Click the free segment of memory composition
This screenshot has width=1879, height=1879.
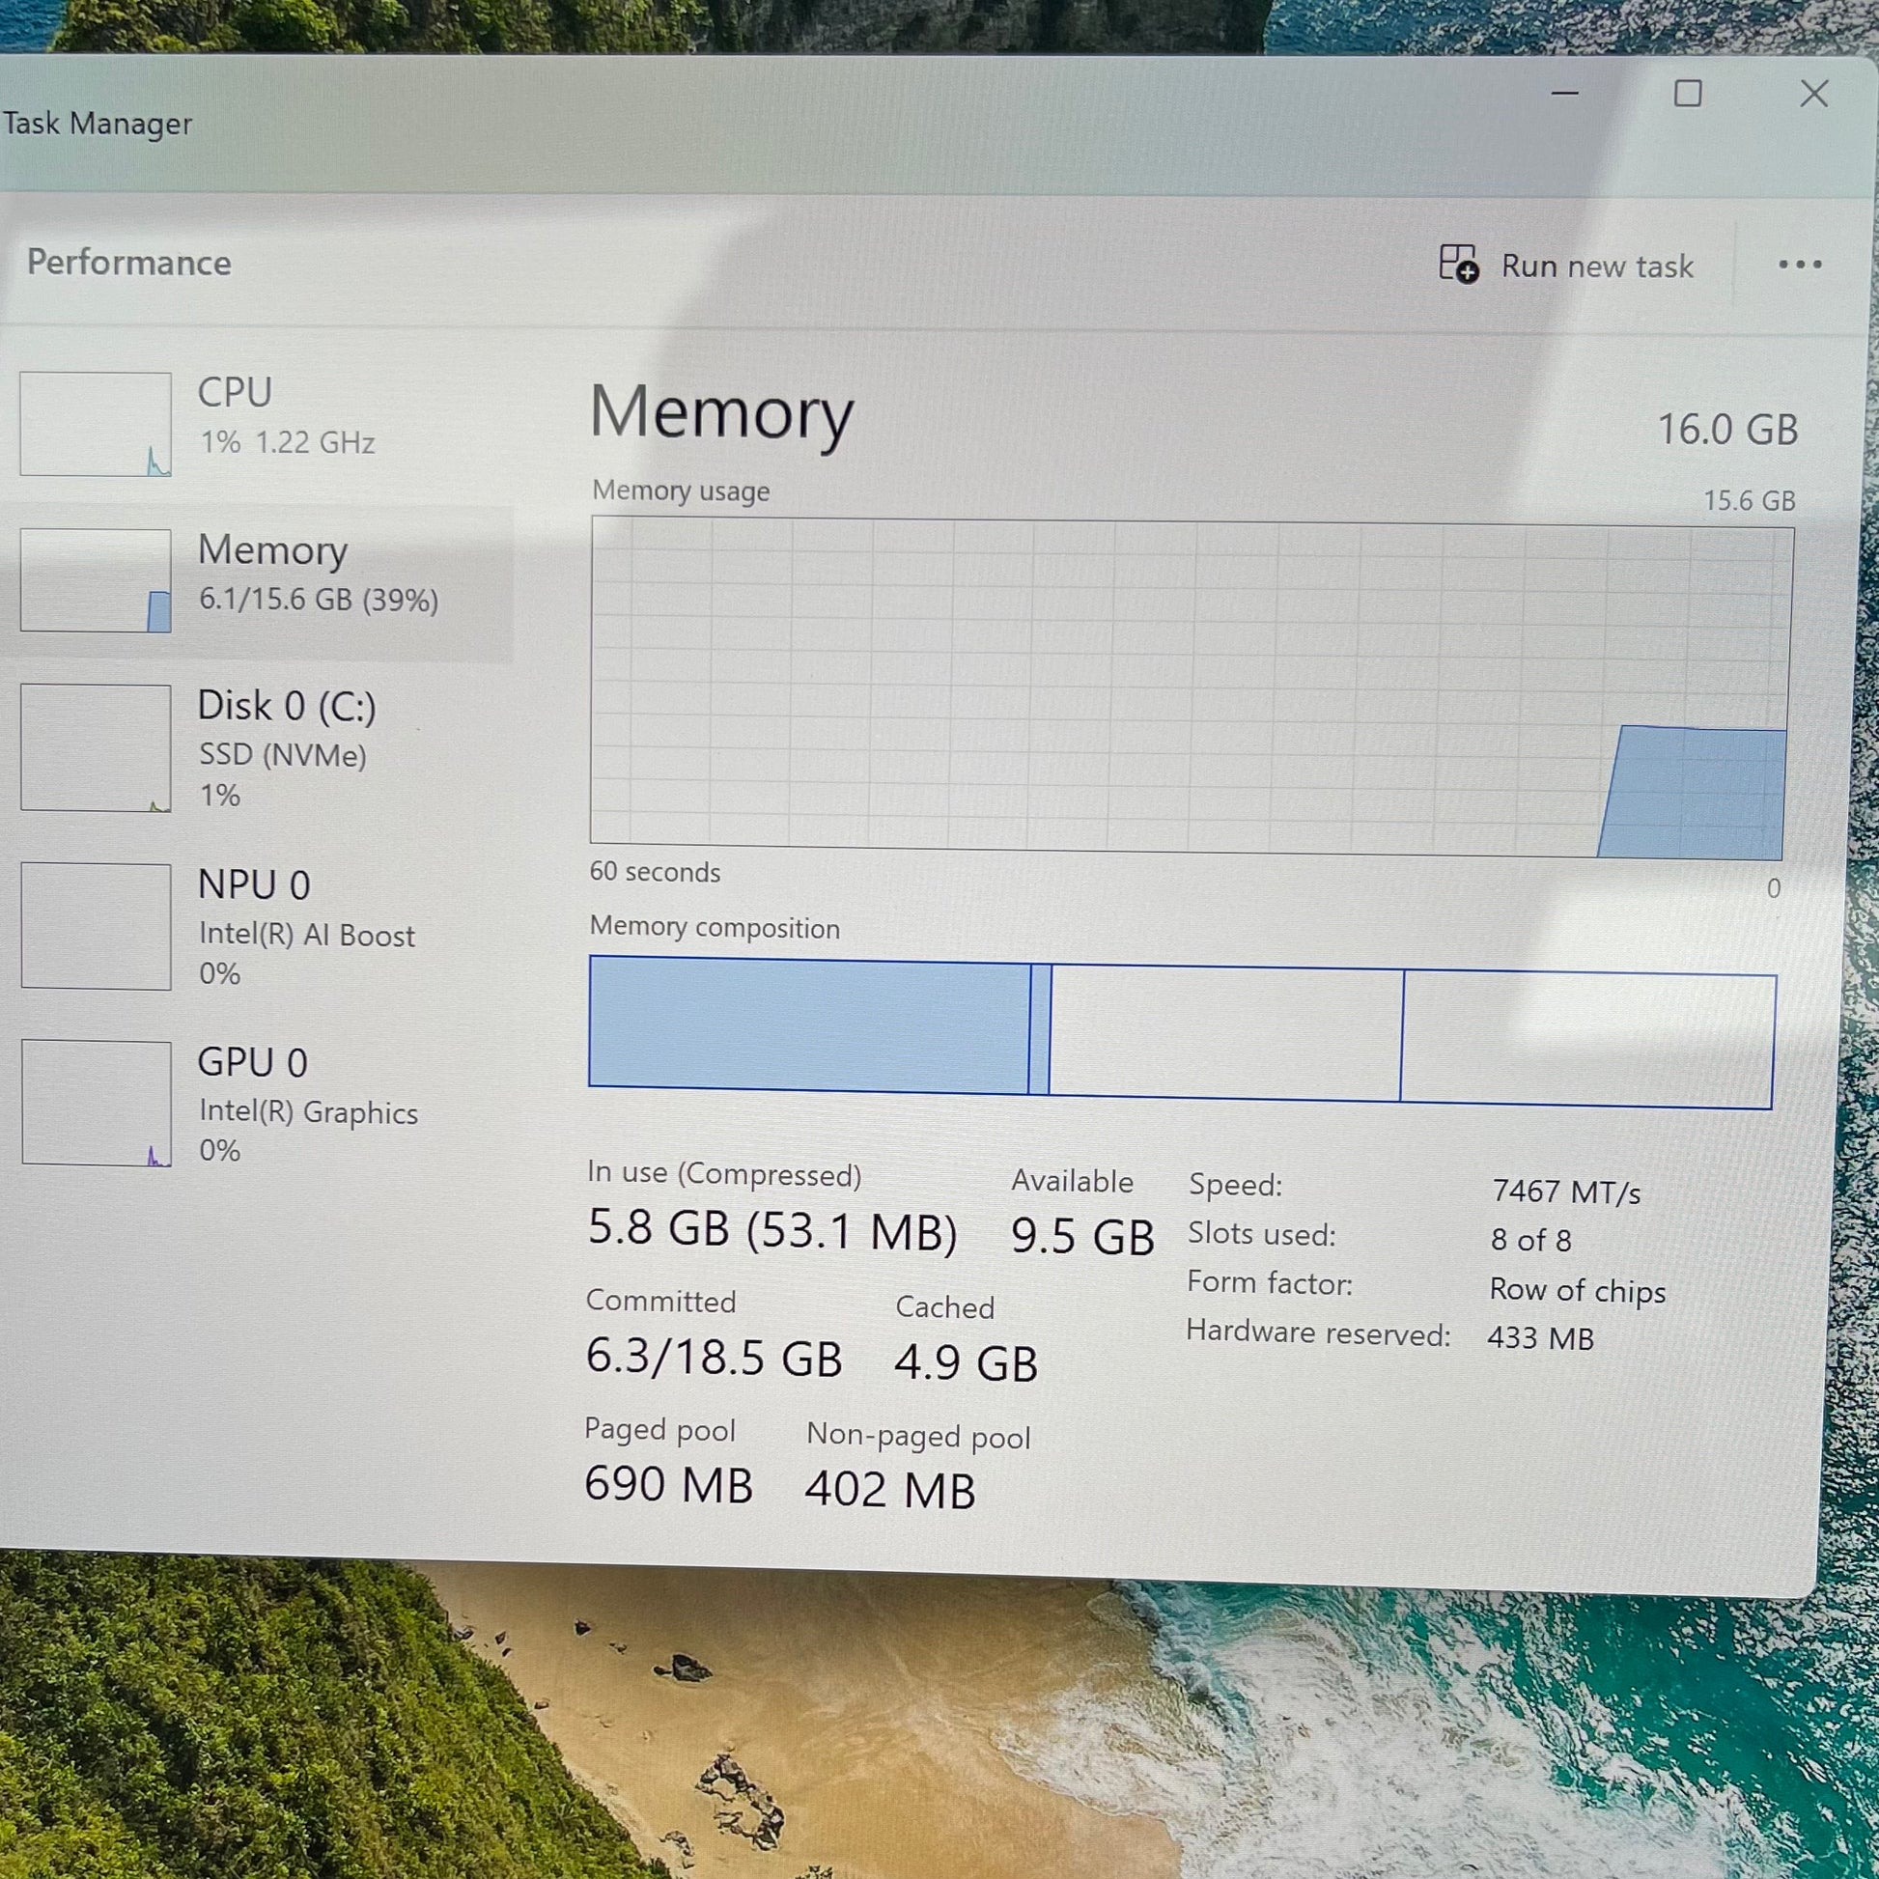click(x=1587, y=1040)
